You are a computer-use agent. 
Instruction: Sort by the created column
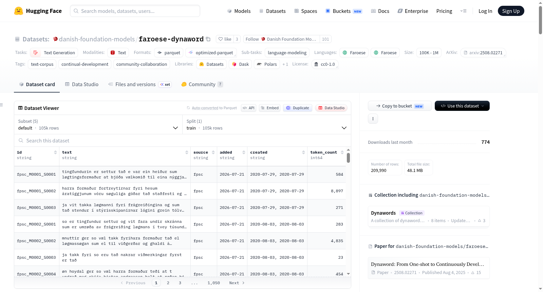coord(303,152)
